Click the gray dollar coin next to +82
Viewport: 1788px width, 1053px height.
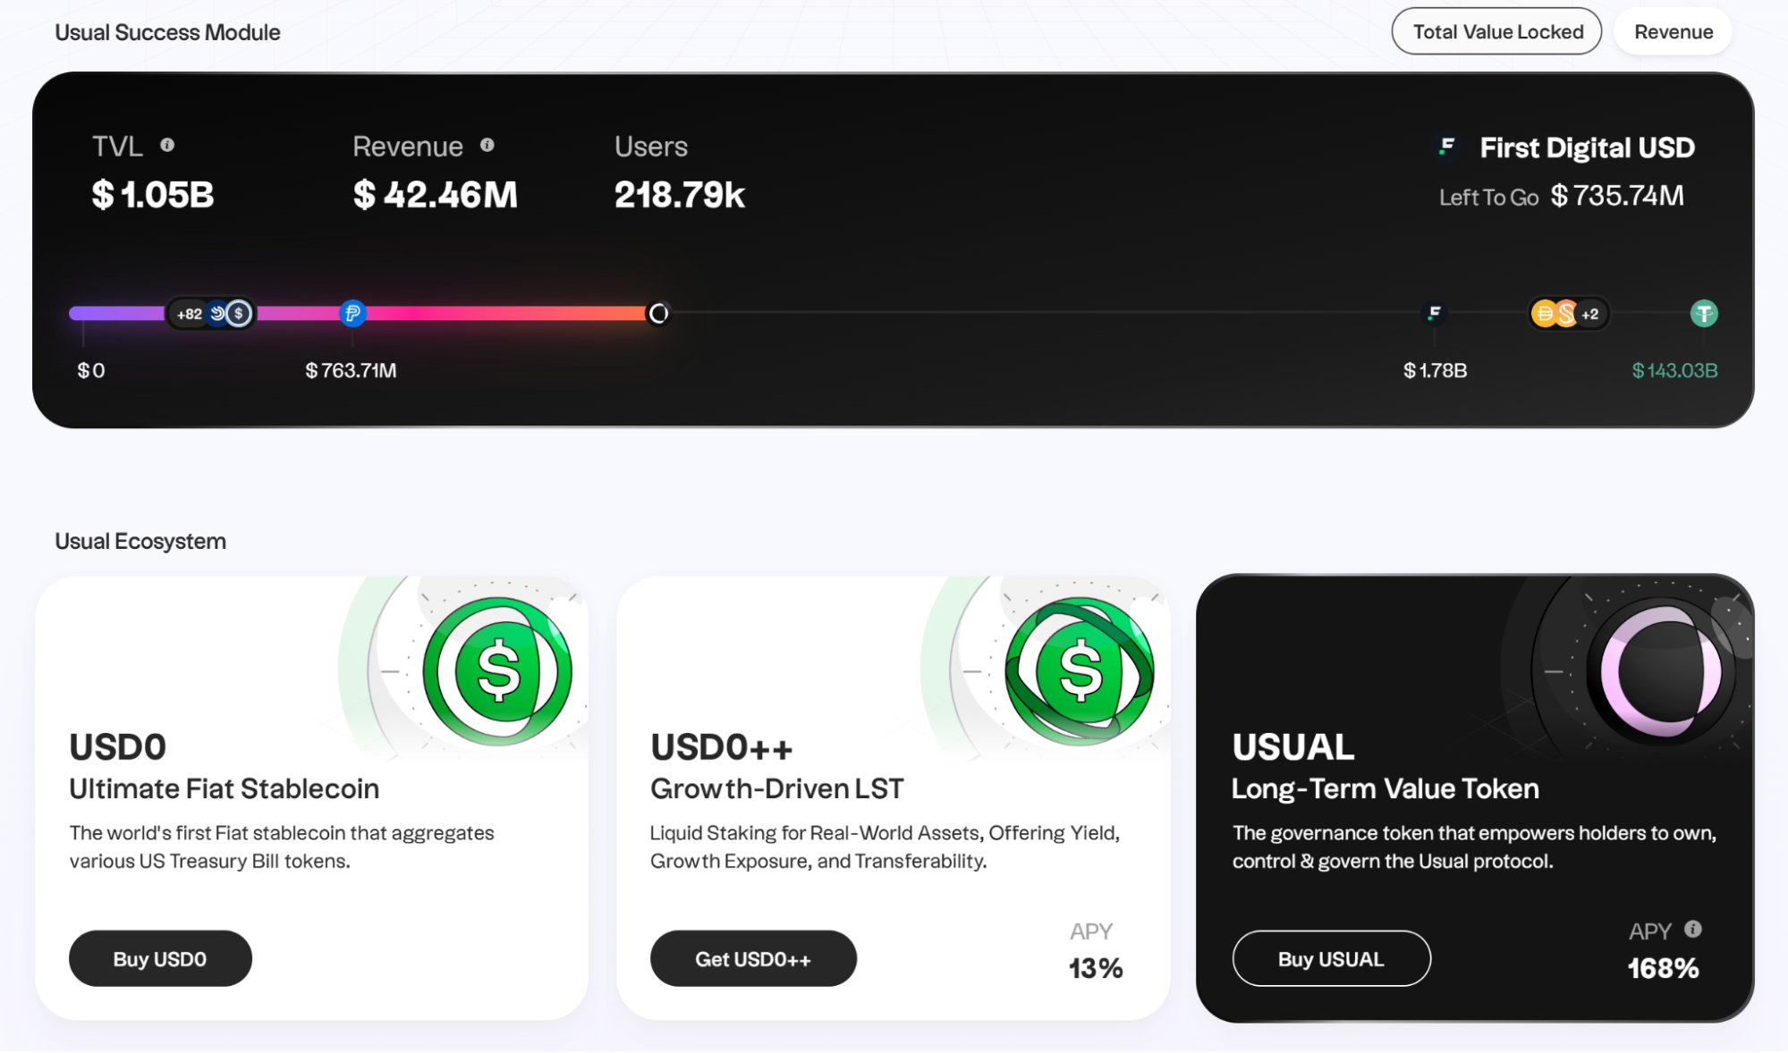tap(239, 314)
